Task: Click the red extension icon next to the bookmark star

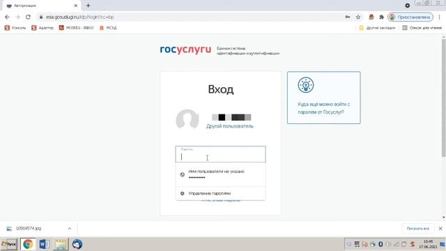Action: click(371, 17)
